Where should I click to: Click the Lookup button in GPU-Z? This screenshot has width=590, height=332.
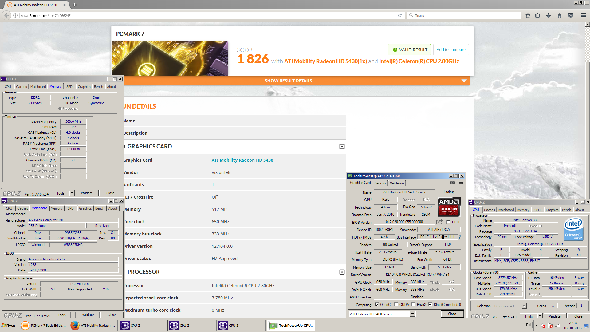(449, 192)
